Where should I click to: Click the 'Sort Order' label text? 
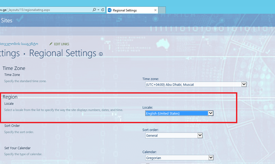pyautogui.click(x=12, y=126)
